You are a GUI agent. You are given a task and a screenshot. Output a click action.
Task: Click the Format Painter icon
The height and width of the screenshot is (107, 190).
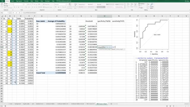click(5, 8)
